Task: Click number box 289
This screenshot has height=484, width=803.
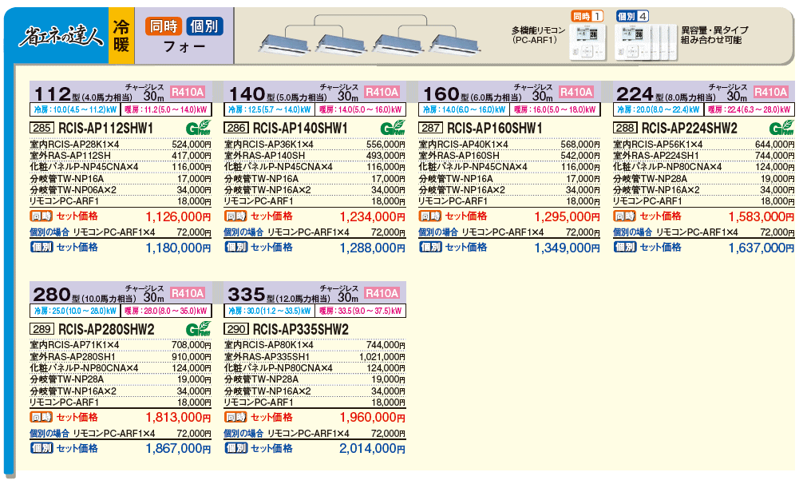Action: click(x=42, y=329)
